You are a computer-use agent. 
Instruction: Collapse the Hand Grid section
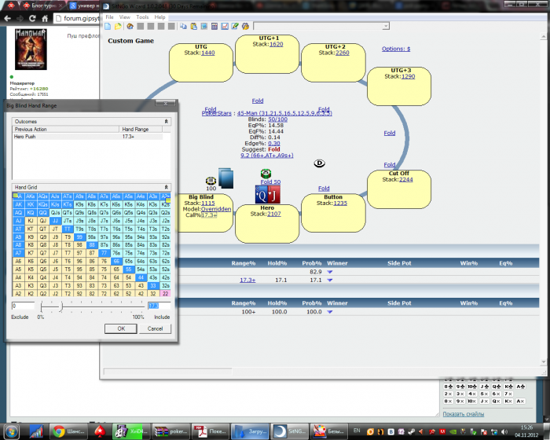[x=166, y=187]
